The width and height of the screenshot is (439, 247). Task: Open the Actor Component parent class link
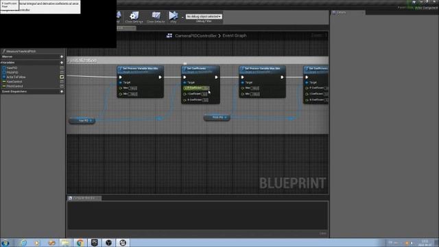point(426,8)
